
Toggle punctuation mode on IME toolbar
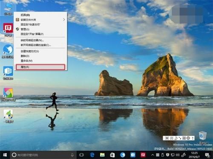(180, 138)
